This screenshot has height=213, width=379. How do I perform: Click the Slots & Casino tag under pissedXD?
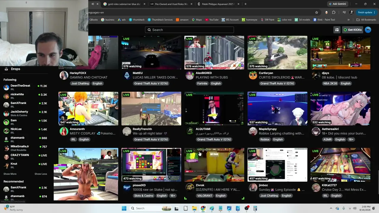(144, 196)
